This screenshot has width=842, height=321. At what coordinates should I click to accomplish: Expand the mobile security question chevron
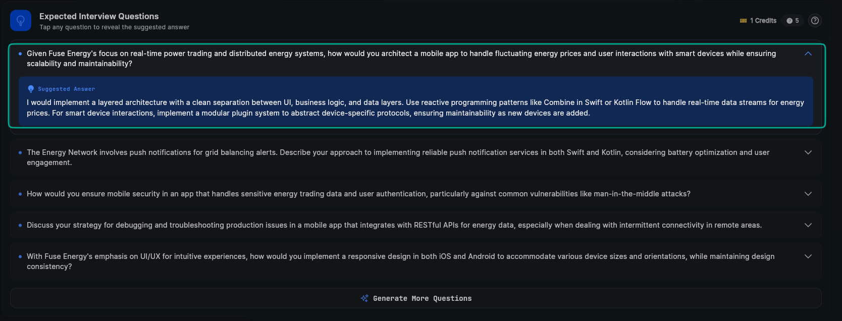click(x=808, y=194)
